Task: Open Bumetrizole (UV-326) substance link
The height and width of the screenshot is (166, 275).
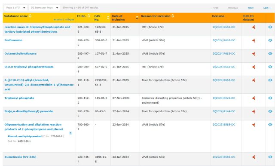Action: [20, 157]
